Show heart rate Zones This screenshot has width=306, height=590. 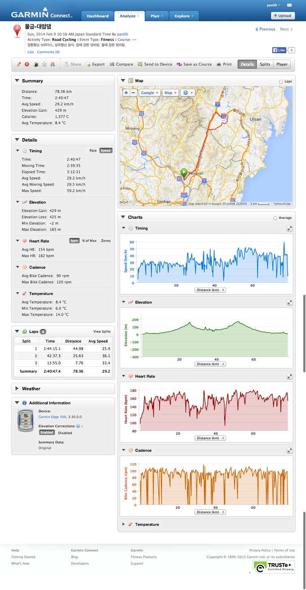tap(106, 241)
